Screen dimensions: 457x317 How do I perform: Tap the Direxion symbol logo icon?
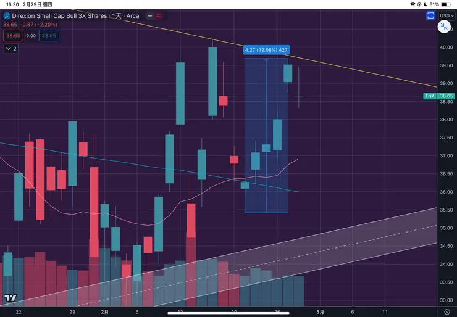click(7, 15)
